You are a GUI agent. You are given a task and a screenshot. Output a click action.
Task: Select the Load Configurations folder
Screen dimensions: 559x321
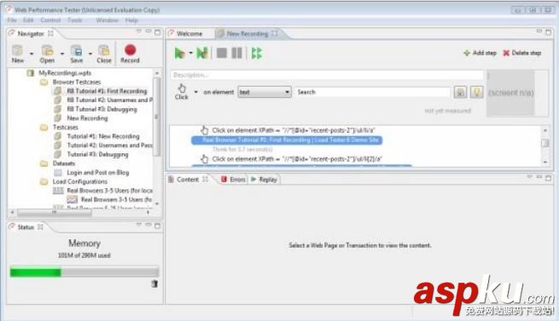[80, 181]
